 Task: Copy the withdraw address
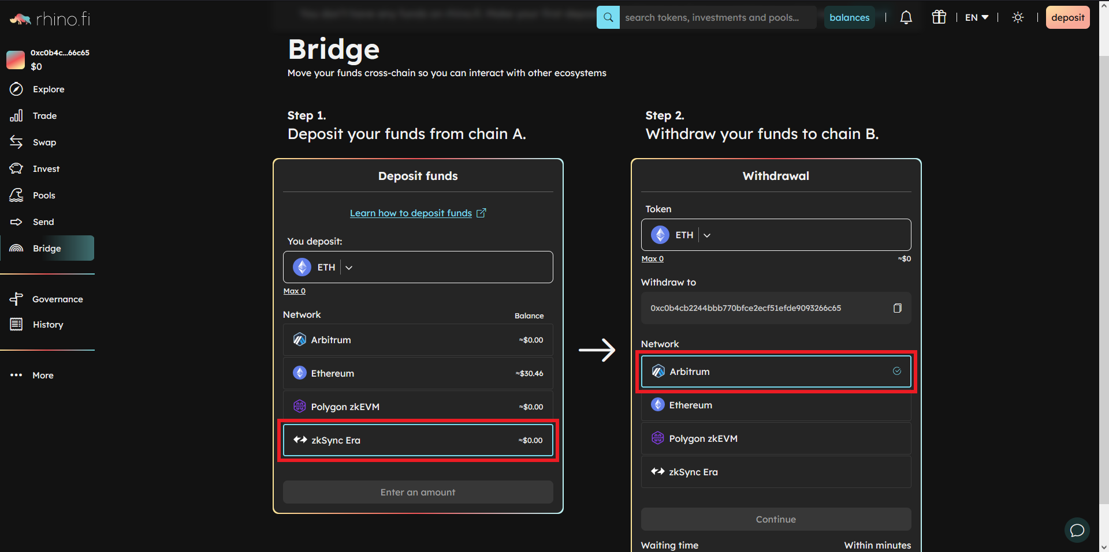897,308
